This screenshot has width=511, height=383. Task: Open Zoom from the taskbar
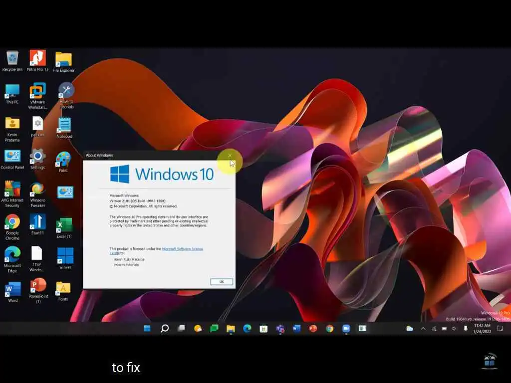coord(346,328)
